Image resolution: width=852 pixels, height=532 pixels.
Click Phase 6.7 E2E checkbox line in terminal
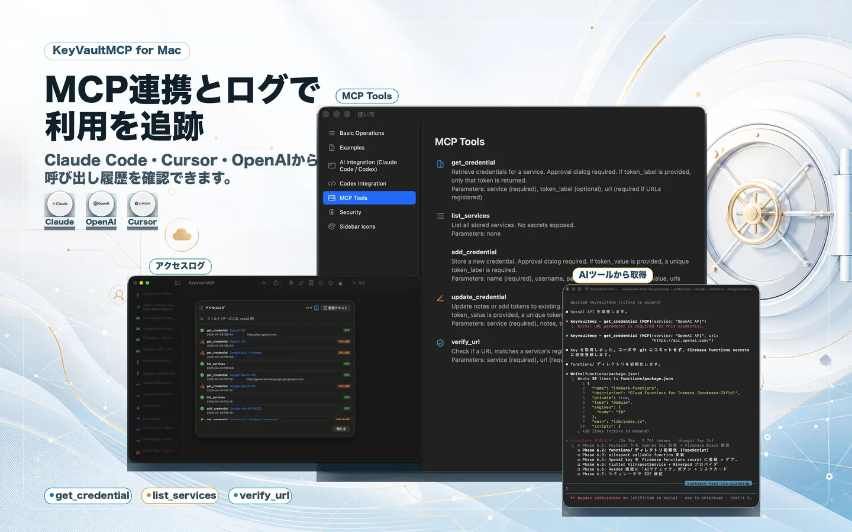coord(620,473)
